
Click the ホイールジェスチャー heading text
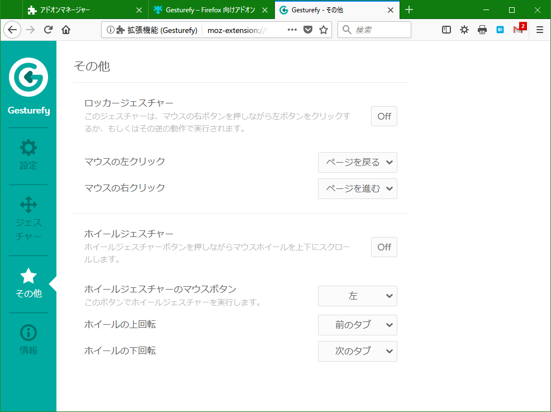129,234
